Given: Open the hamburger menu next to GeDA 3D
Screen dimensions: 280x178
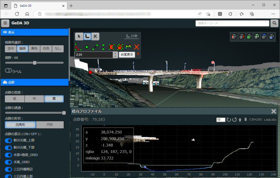Looking at the screenshot, I should click(x=5, y=23).
